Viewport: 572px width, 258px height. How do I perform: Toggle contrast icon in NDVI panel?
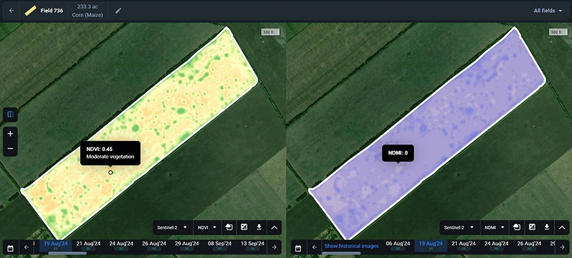[x=244, y=228]
